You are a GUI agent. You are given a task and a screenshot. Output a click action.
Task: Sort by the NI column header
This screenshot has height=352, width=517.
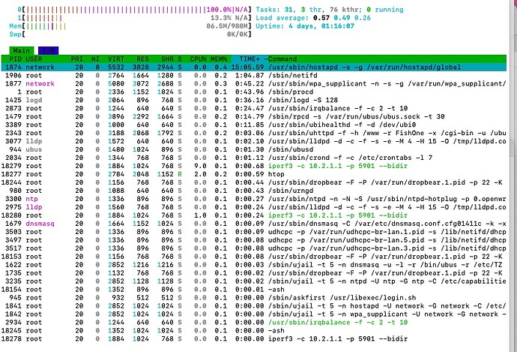click(95, 59)
